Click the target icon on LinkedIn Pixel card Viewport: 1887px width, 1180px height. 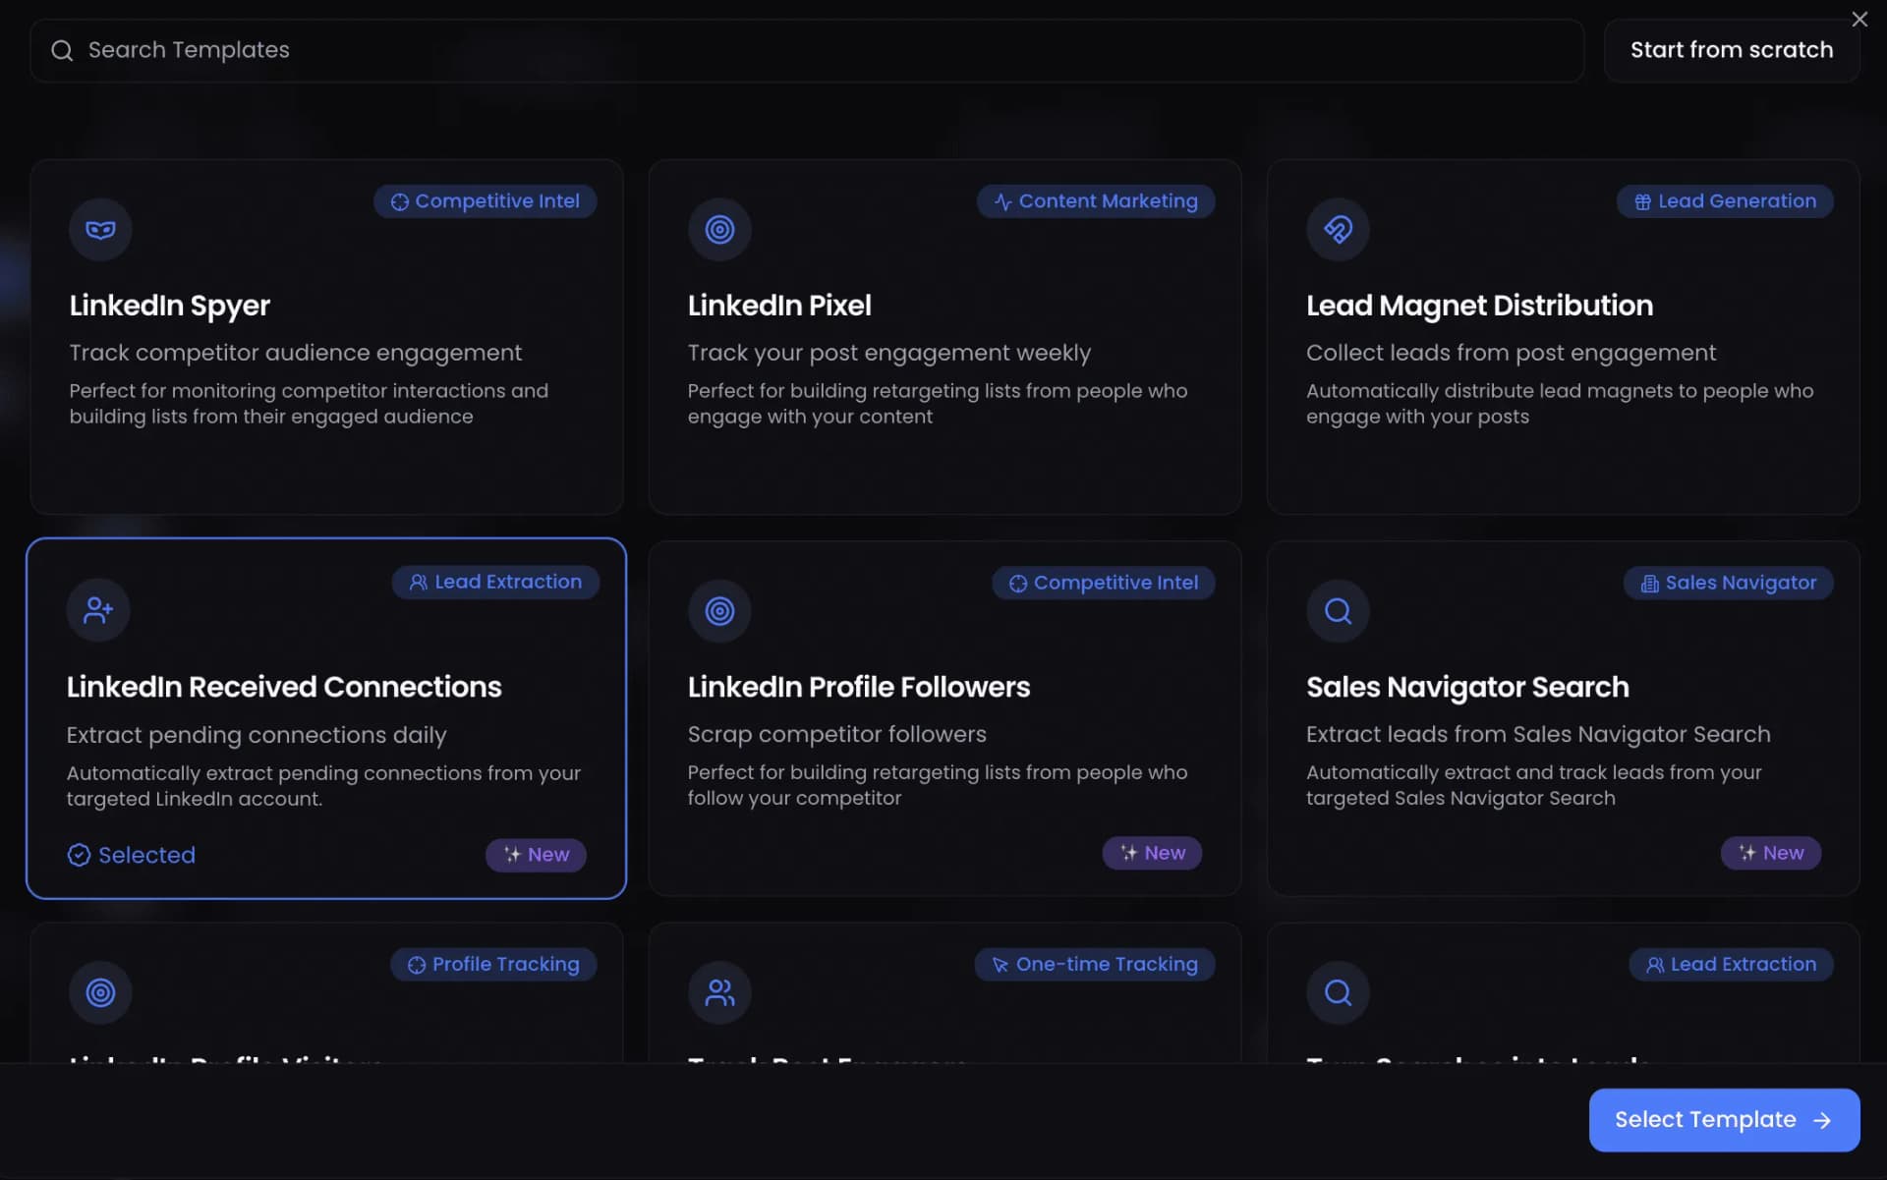pos(719,229)
